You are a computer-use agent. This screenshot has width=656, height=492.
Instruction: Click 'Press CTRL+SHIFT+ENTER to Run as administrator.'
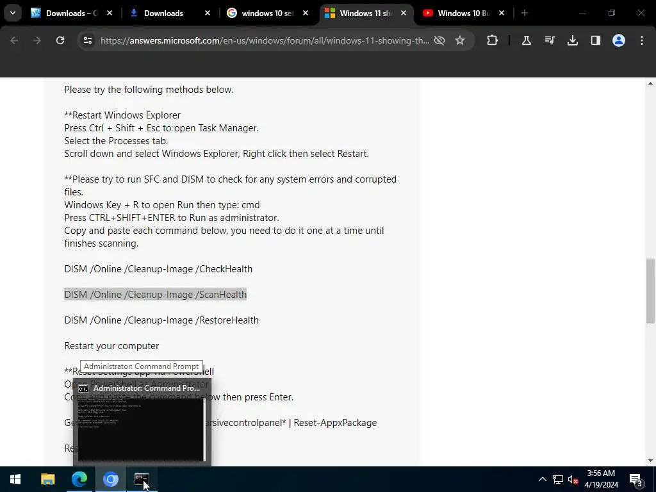(x=172, y=218)
